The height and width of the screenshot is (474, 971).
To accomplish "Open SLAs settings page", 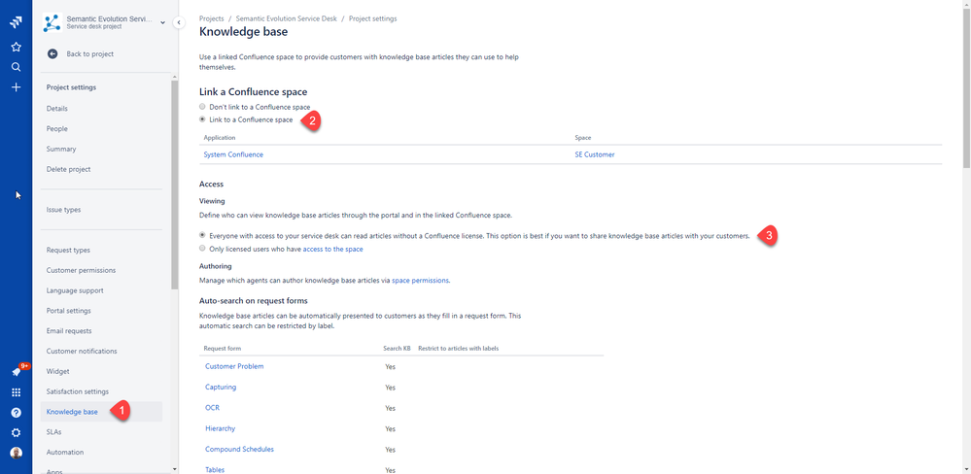I will pos(53,432).
